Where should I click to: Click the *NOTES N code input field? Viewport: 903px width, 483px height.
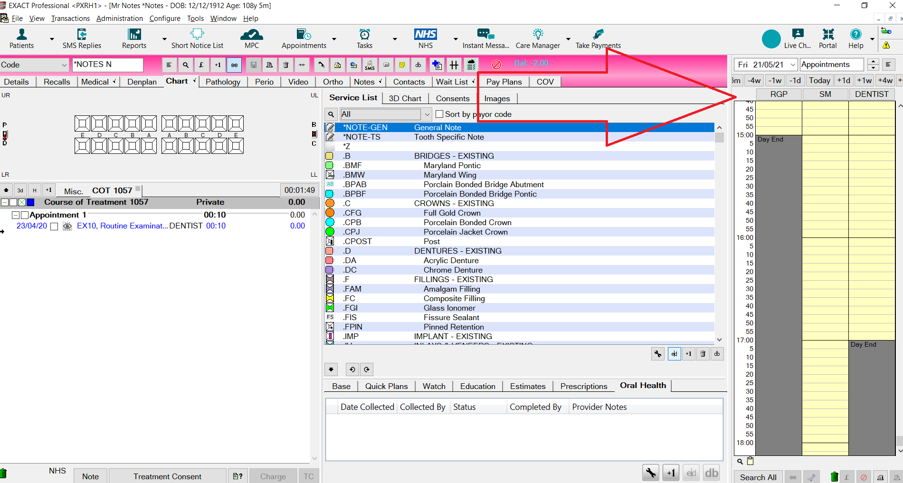pos(107,65)
